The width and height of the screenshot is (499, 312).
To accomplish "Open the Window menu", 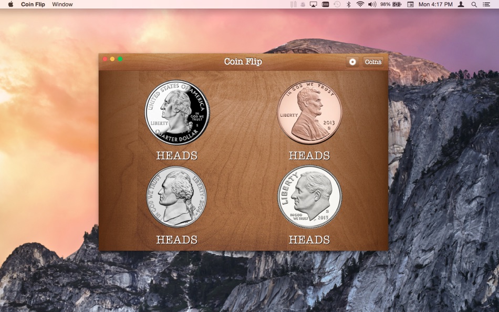I will (63, 4).
